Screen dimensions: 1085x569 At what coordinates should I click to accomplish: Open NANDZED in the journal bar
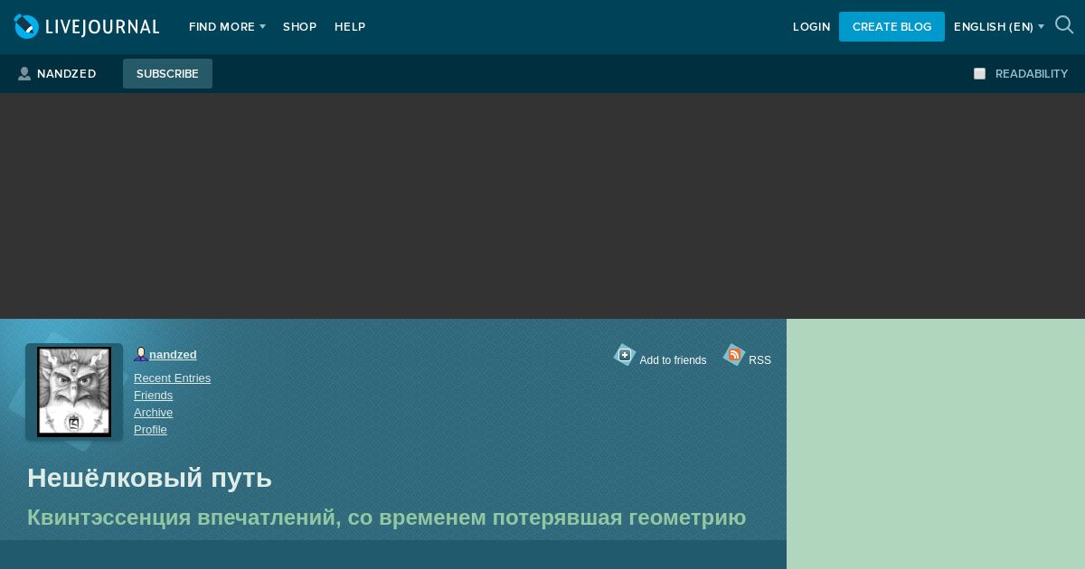(x=66, y=74)
